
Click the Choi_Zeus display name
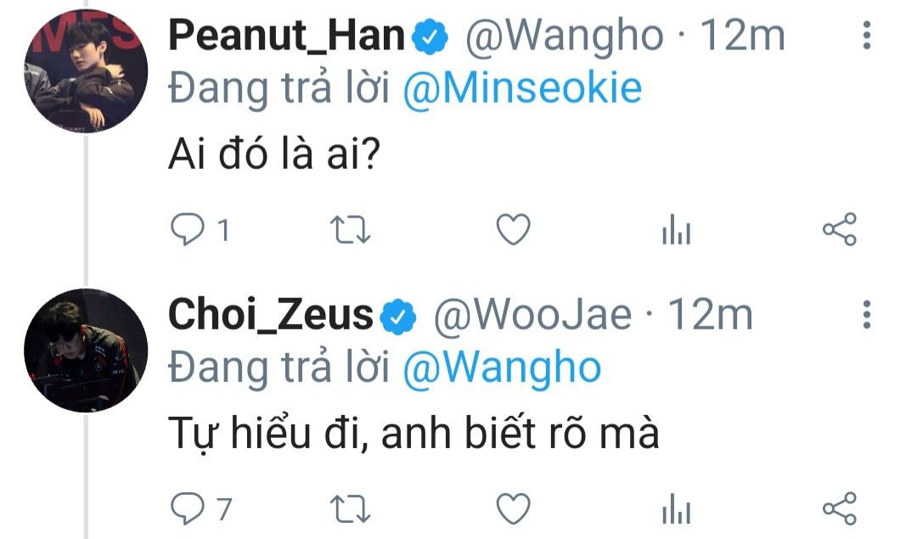pyautogui.click(x=270, y=316)
